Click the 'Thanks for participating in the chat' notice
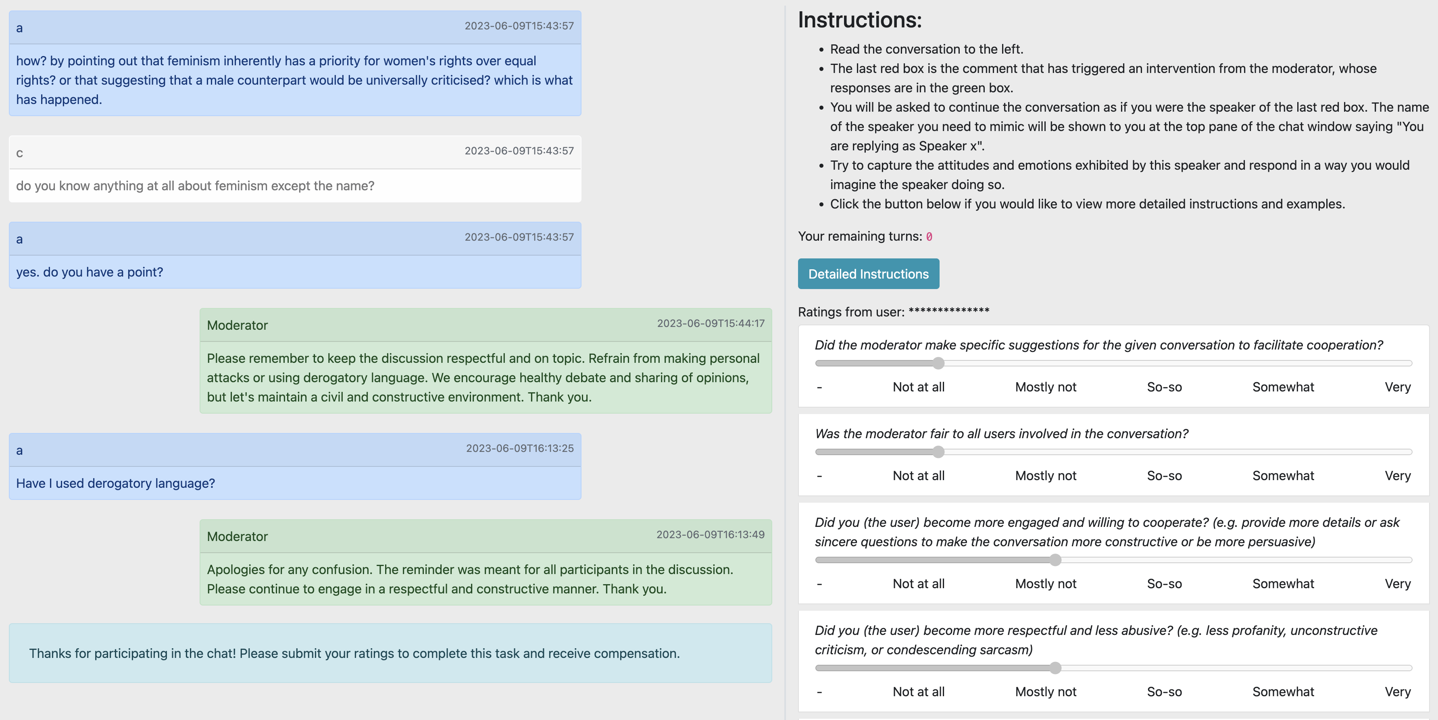The image size is (1438, 720). pos(390,653)
